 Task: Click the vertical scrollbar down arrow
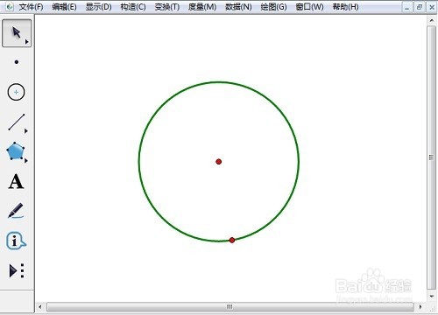pos(432,297)
